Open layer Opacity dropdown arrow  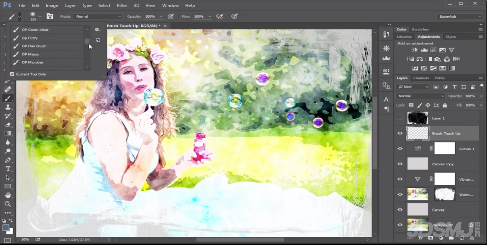pyautogui.click(x=481, y=96)
